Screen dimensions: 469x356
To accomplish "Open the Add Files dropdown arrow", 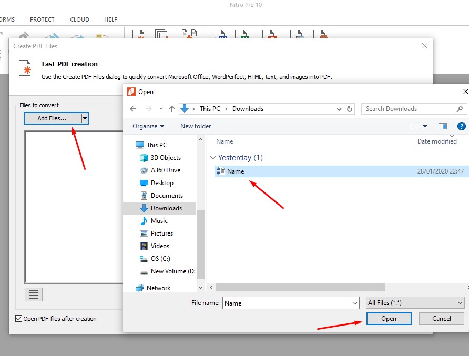I will pos(84,118).
